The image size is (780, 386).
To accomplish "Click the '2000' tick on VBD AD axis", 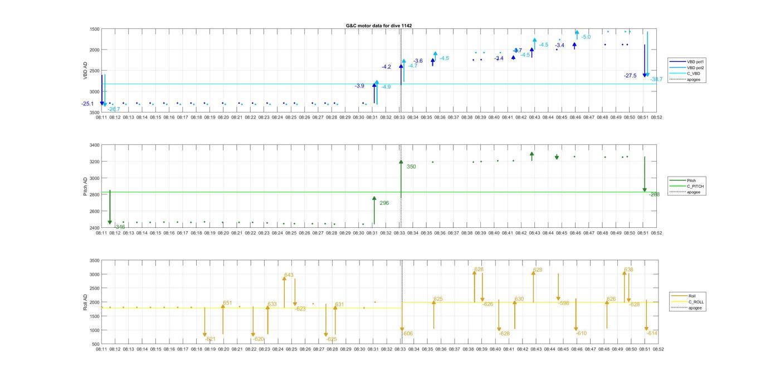I will point(94,50).
